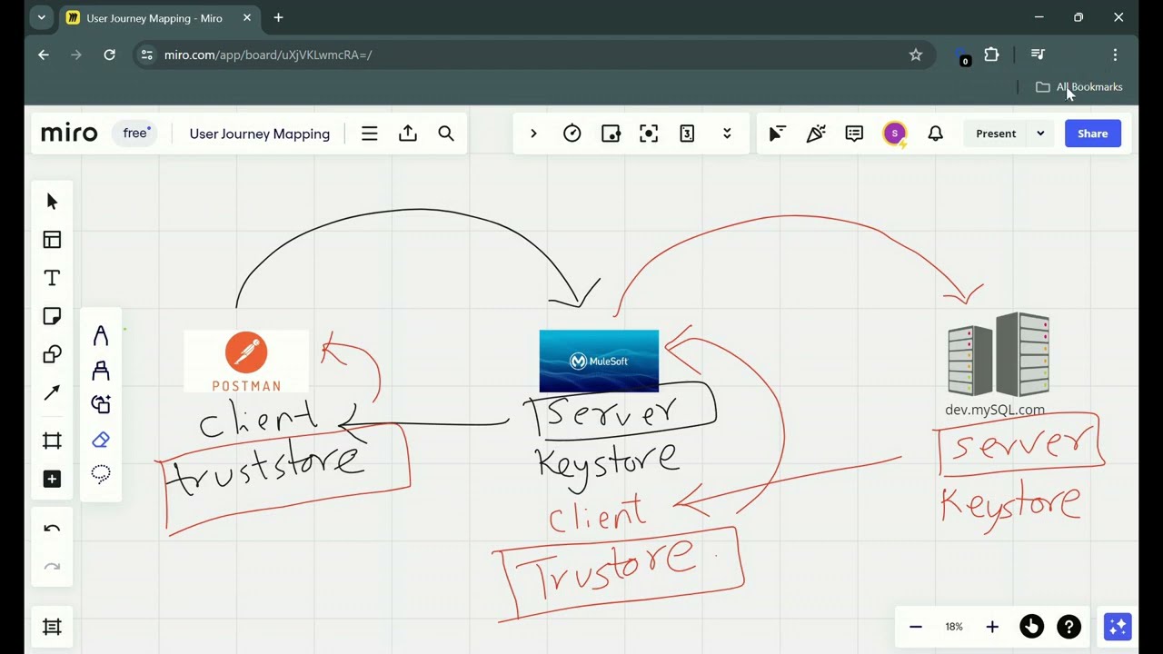1163x654 pixels.
Task: Click the browser forward arrow
Action: (76, 54)
